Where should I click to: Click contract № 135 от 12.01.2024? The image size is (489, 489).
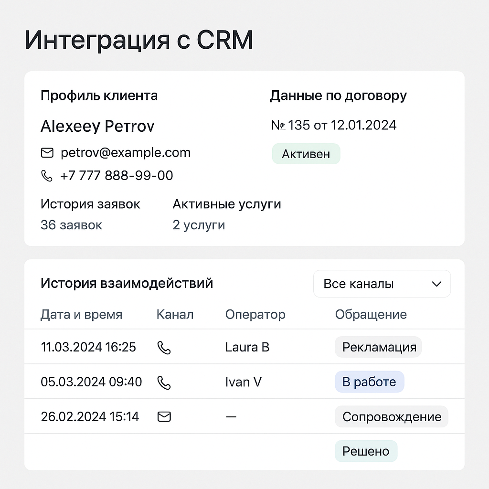click(334, 126)
